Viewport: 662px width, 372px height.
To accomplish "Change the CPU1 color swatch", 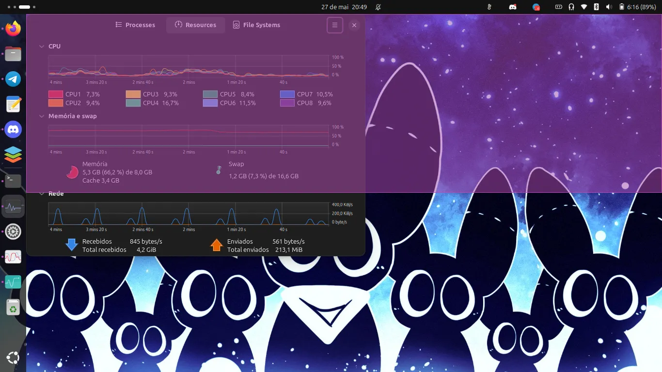I will [x=56, y=94].
